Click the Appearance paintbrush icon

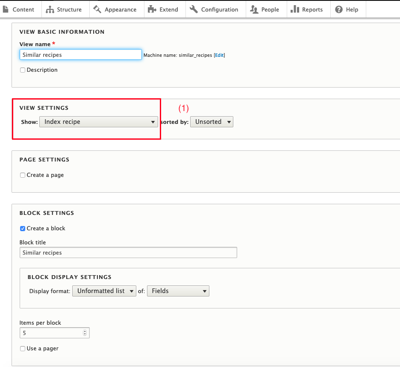(97, 9)
